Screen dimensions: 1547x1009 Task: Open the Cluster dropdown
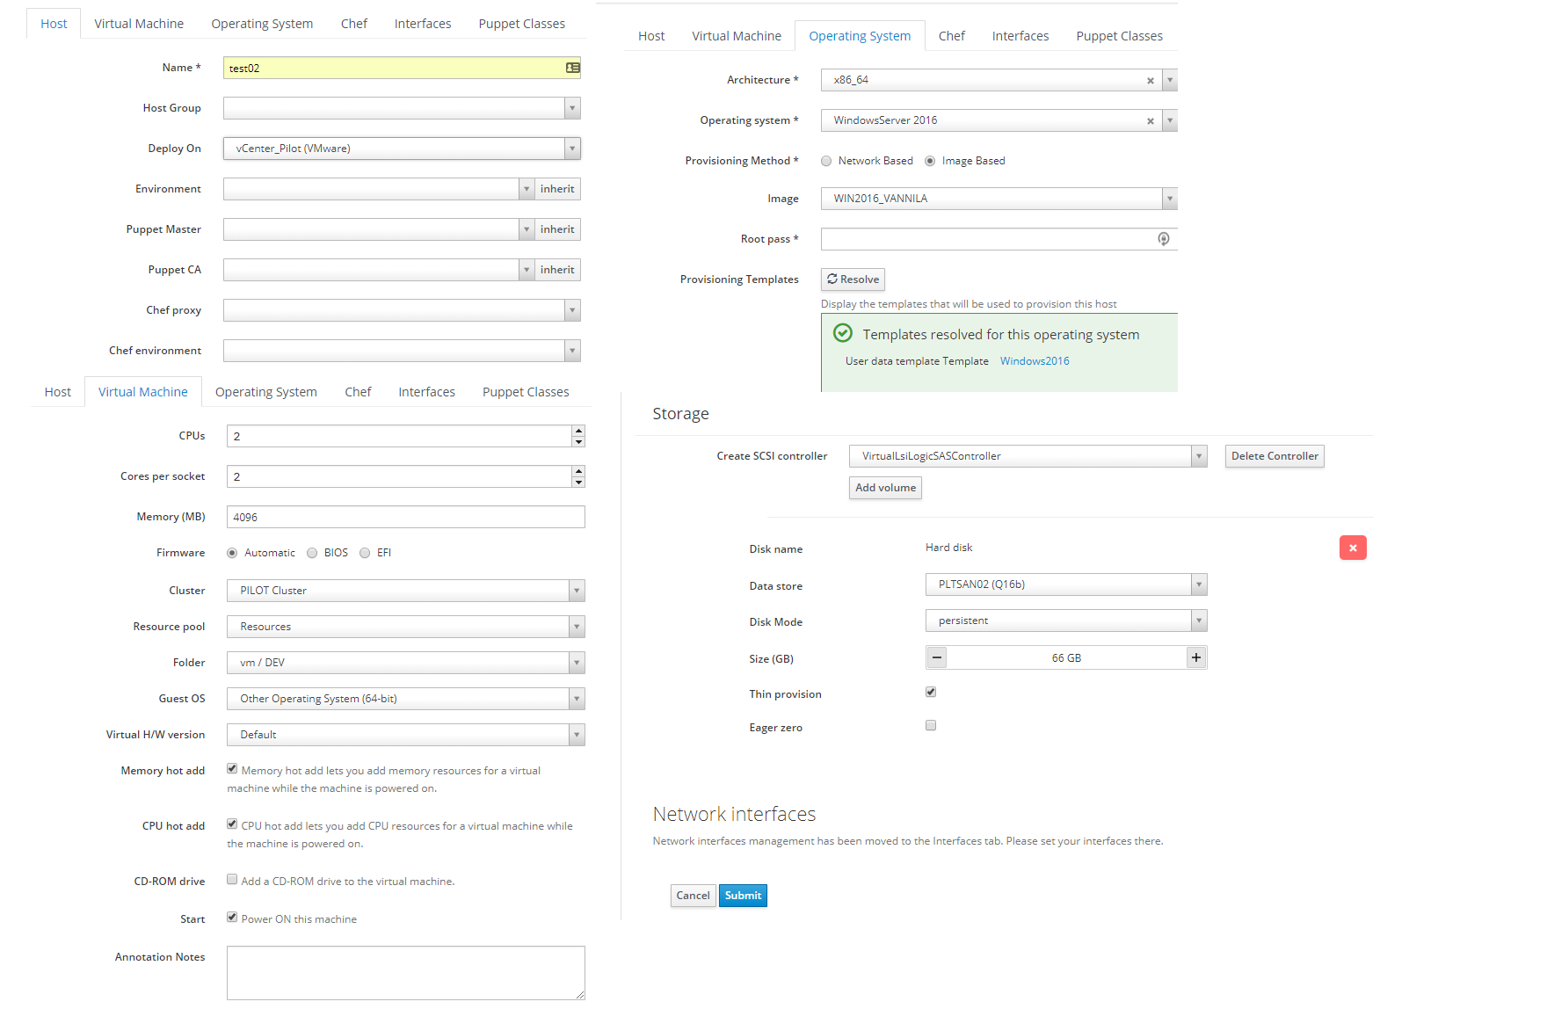406,591
